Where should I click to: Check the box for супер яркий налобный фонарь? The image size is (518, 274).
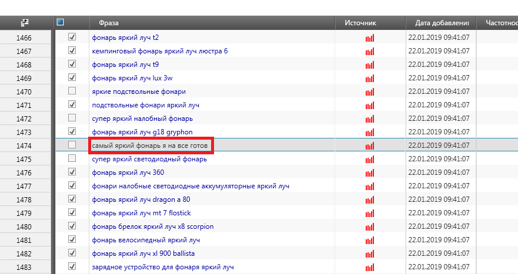tap(72, 118)
